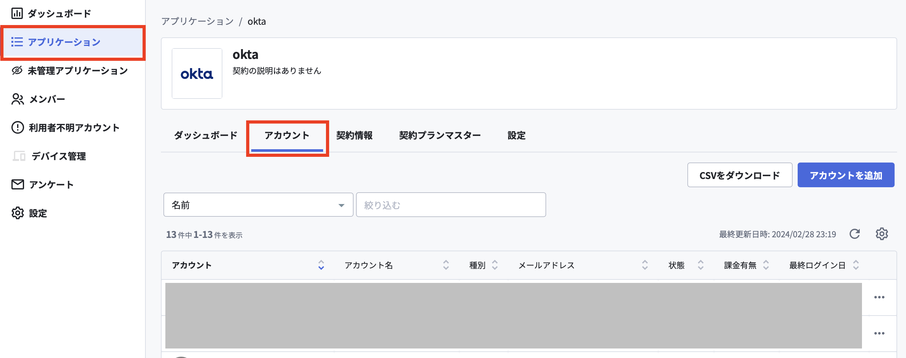The height and width of the screenshot is (358, 906).
Task: Click the 契約の説明はありません description text
Action: coord(277,71)
